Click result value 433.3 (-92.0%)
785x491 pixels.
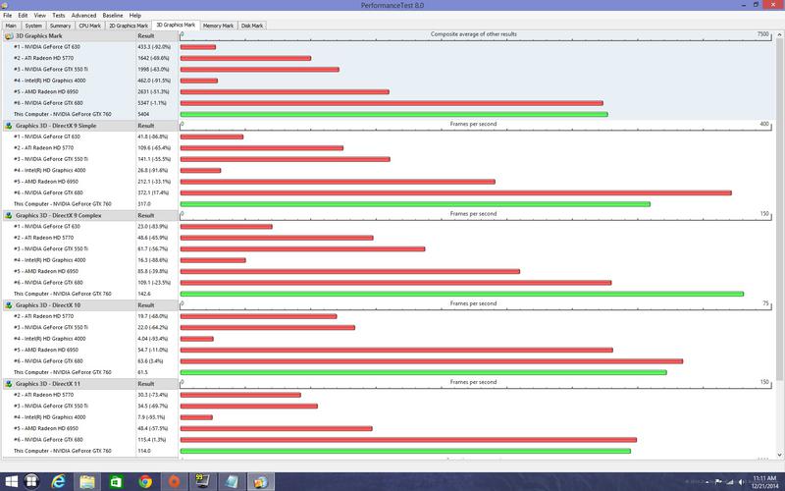click(x=154, y=47)
